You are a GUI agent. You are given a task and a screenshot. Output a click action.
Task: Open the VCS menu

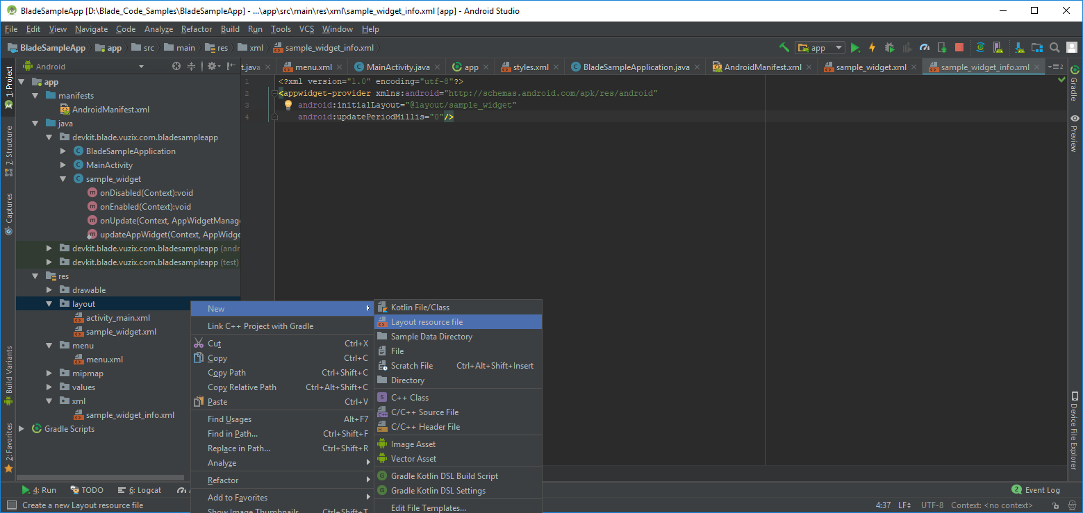[x=307, y=29]
